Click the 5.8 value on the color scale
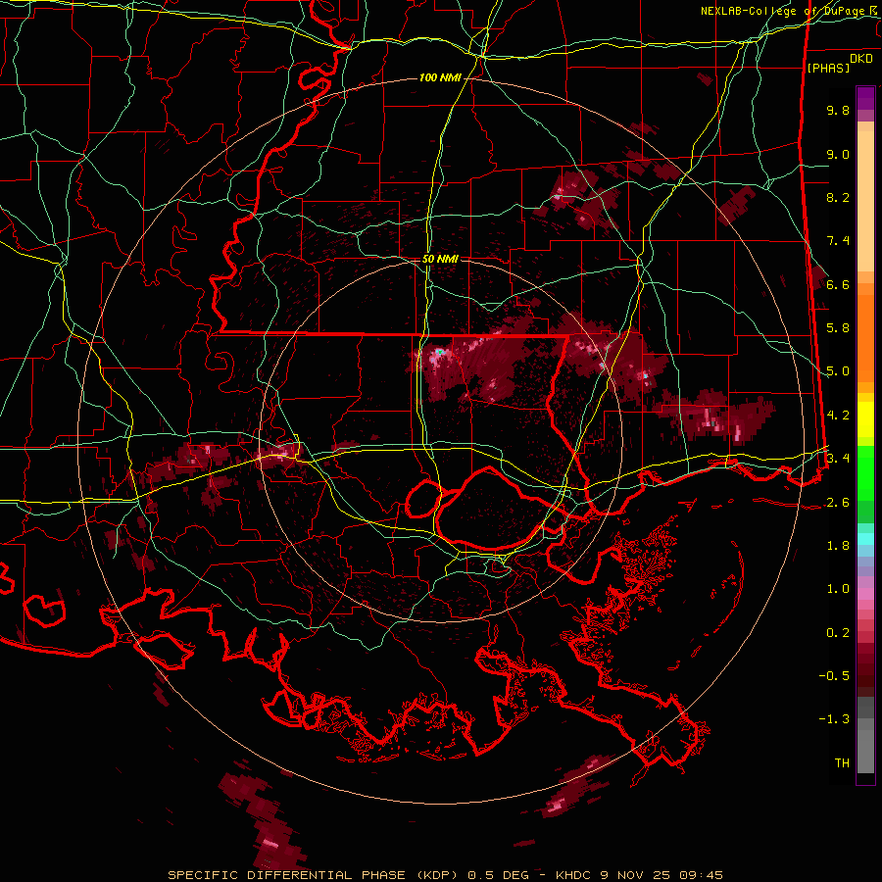This screenshot has width=882, height=882. pyautogui.click(x=838, y=327)
